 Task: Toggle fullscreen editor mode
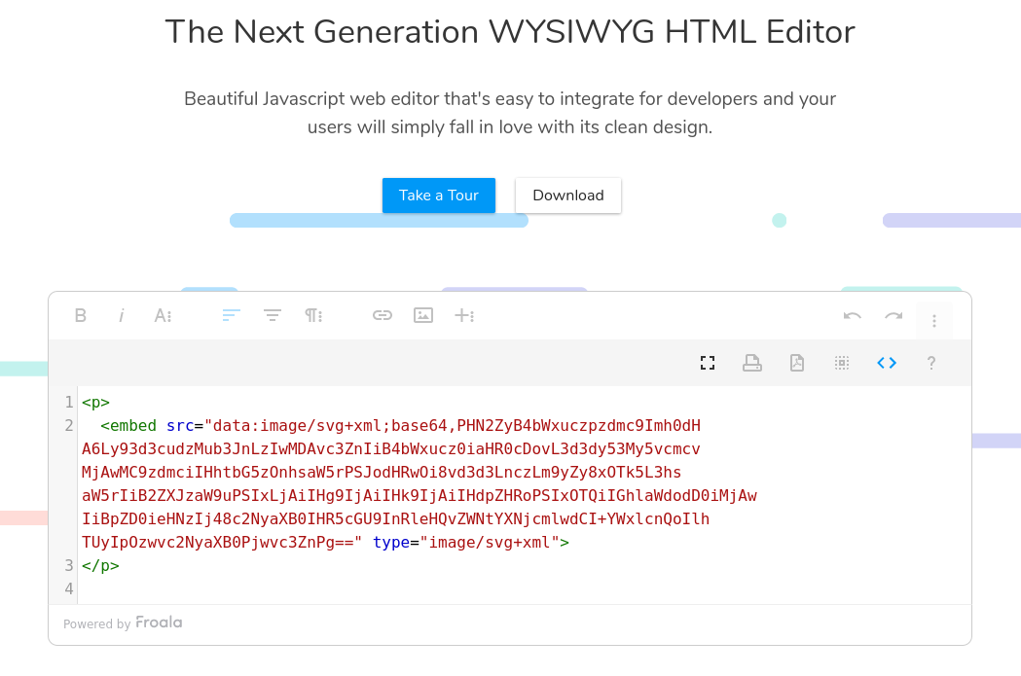[708, 363]
